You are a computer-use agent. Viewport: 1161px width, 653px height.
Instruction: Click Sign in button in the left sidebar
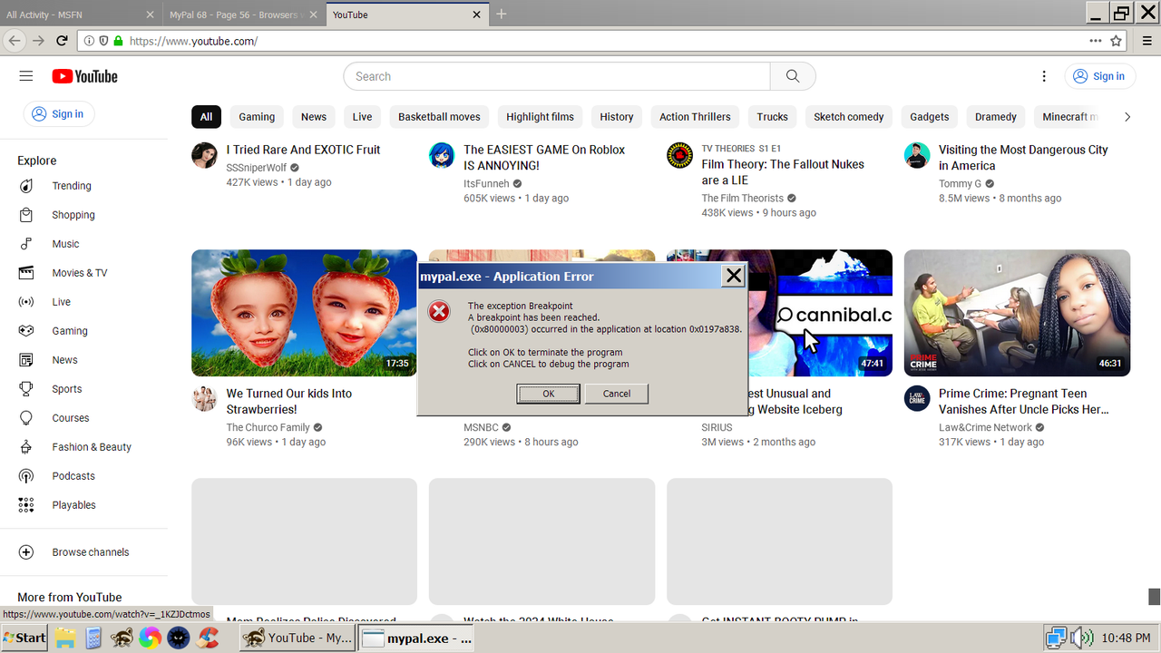(x=58, y=113)
